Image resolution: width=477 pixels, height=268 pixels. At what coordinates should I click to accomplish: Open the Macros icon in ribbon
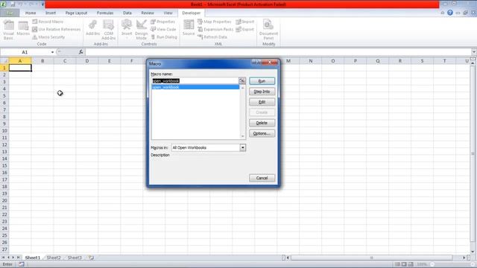tap(23, 29)
